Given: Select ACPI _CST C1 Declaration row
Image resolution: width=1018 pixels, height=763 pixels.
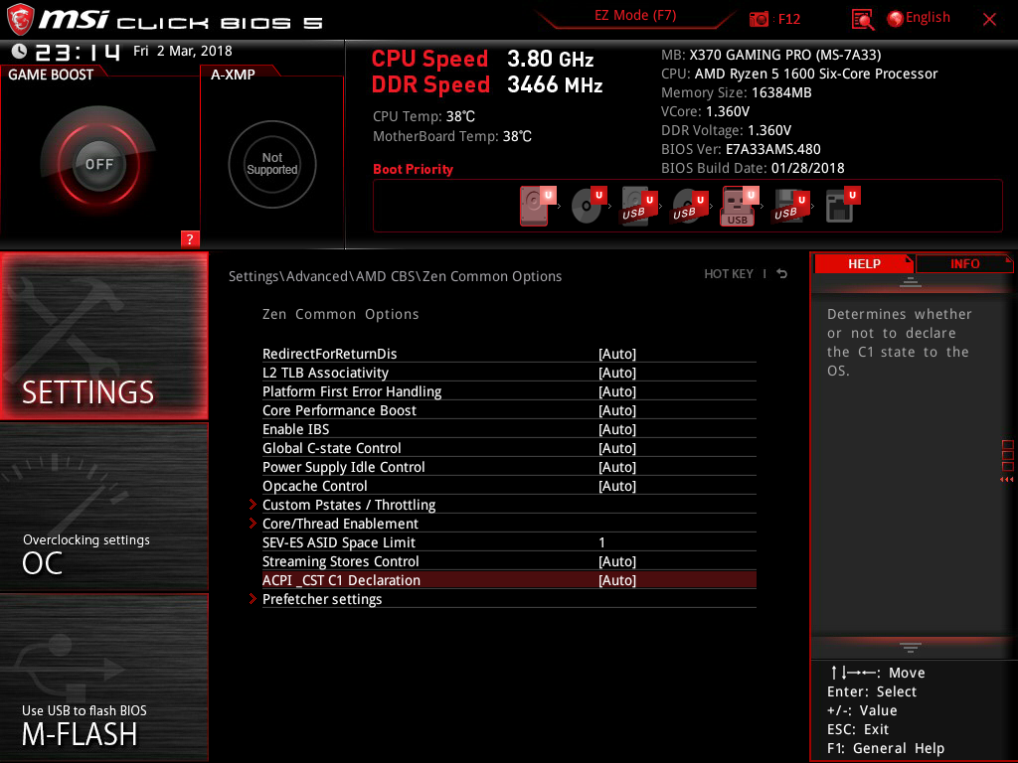Looking at the screenshot, I should [x=509, y=580].
